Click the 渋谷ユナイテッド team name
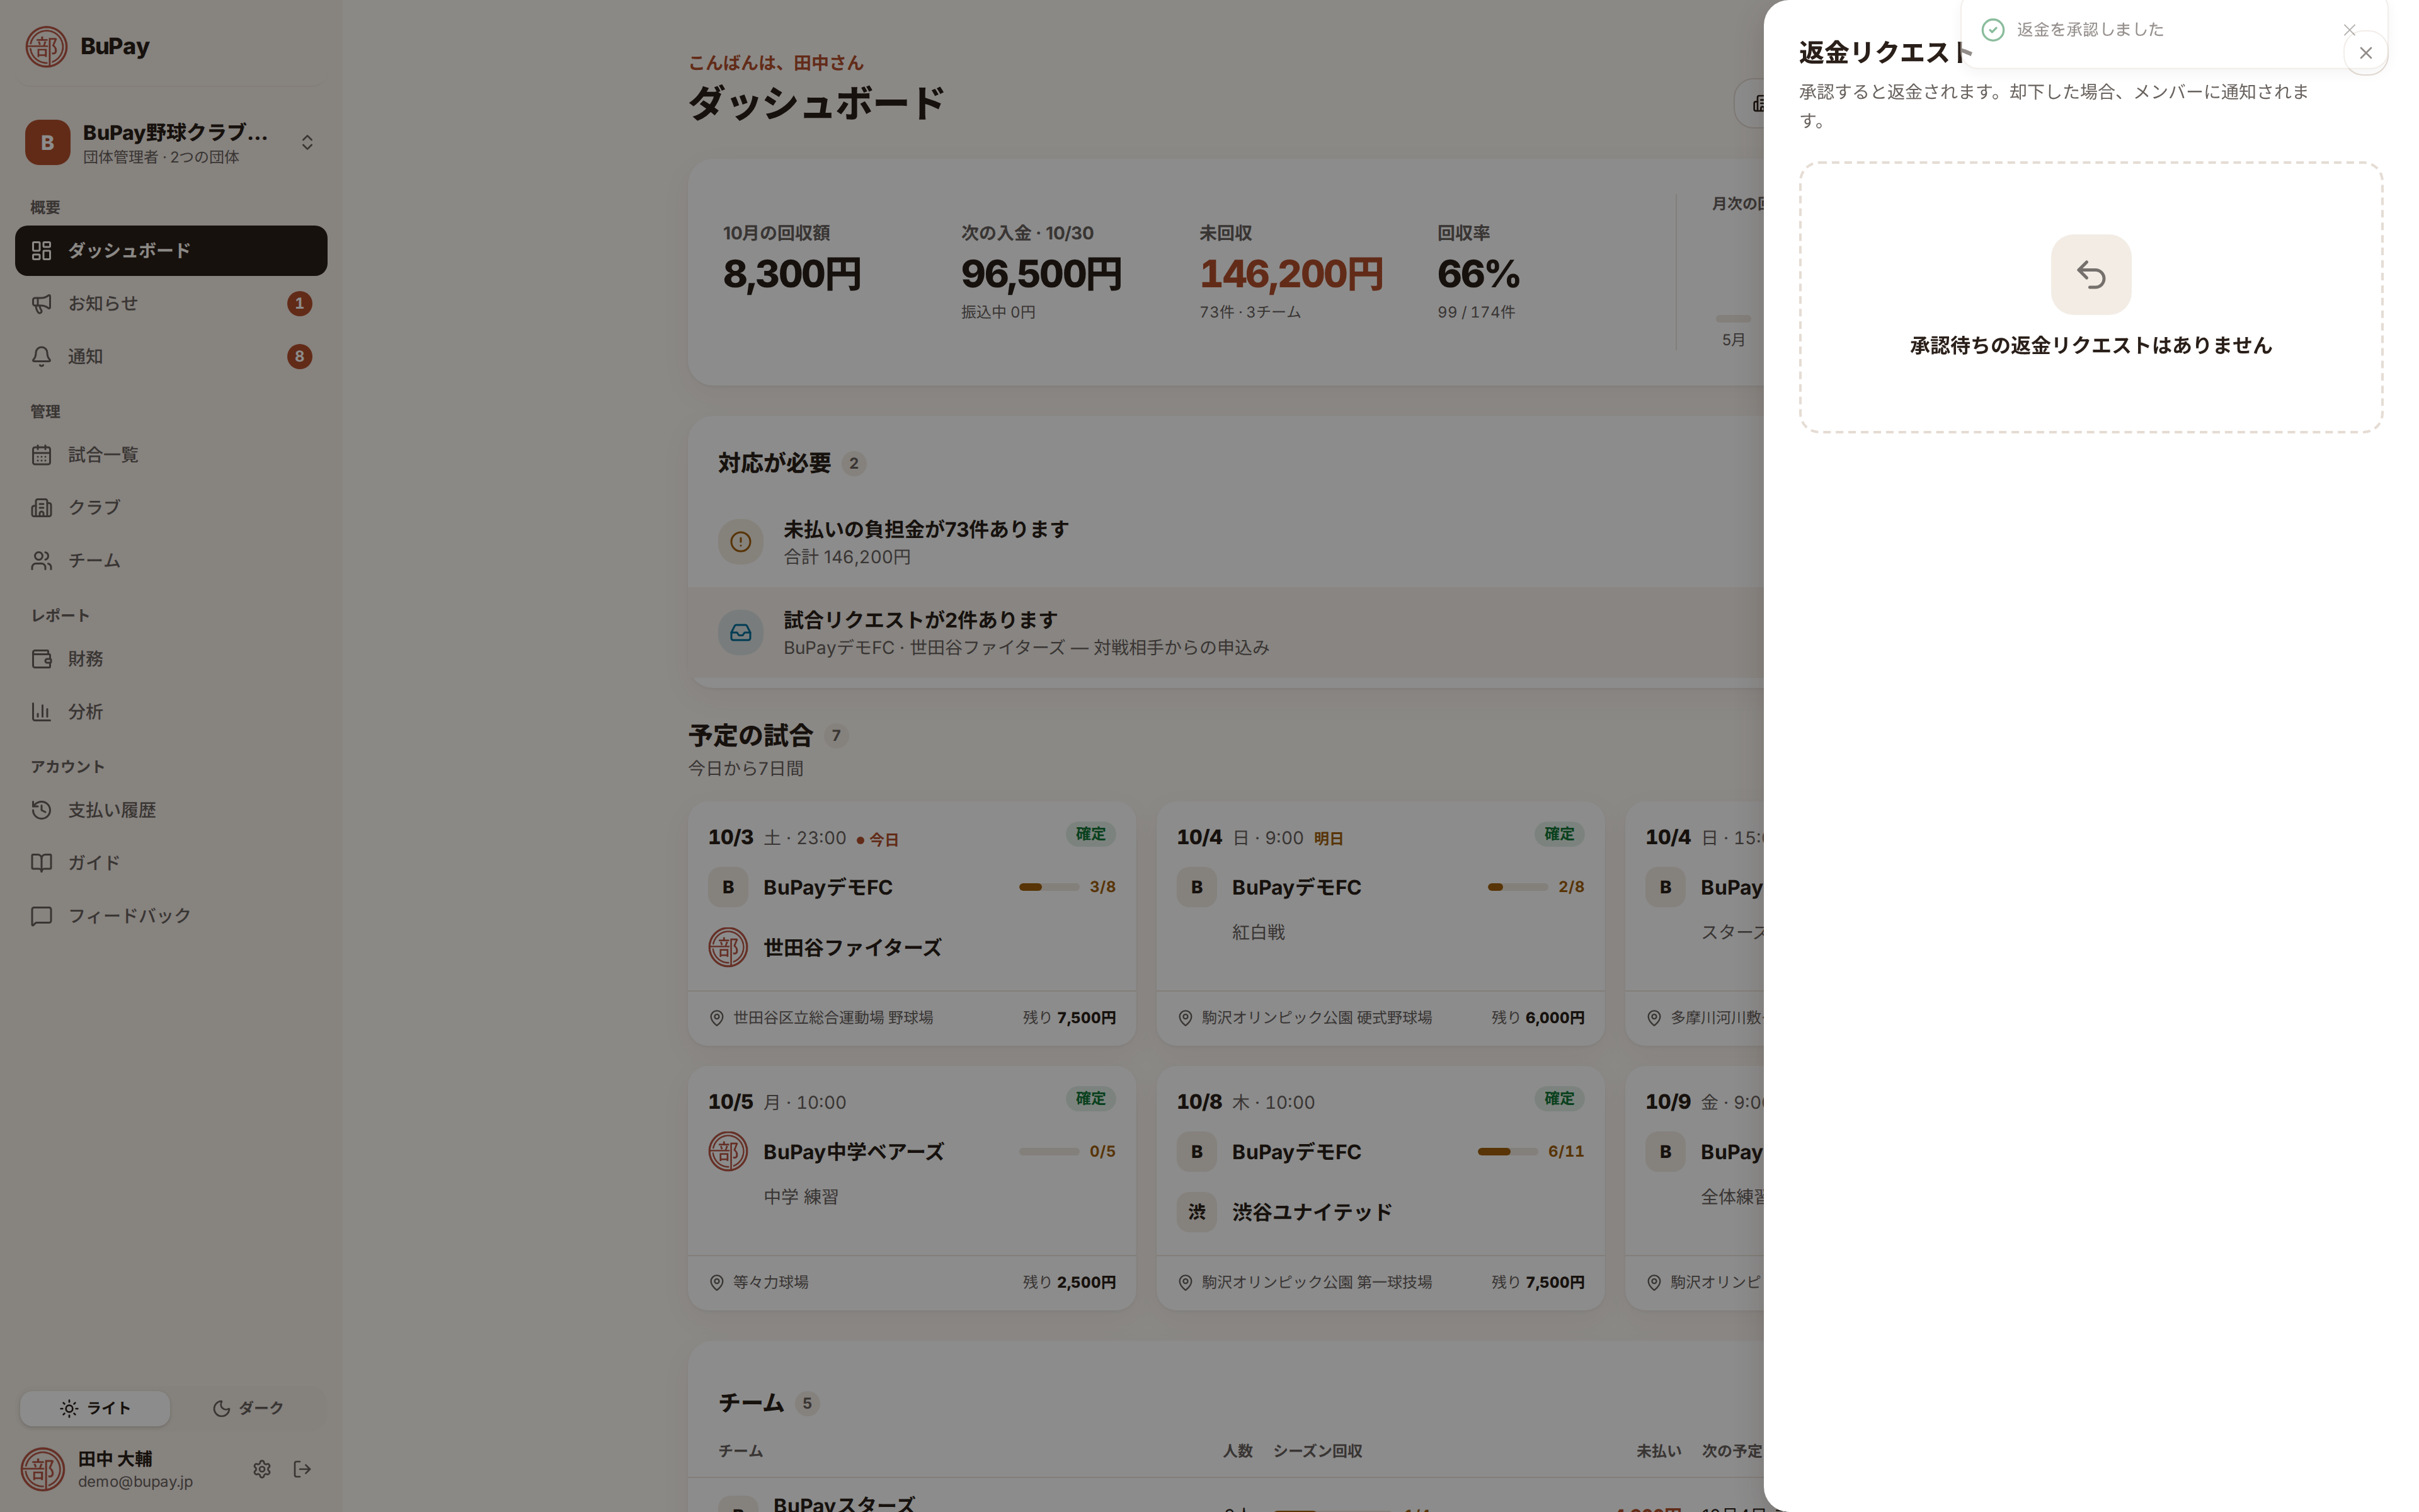Image resolution: width=2419 pixels, height=1512 pixels. [x=1312, y=1212]
